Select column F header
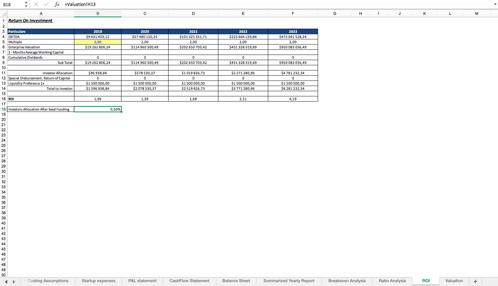The height and width of the screenshot is (286, 498). [293, 13]
